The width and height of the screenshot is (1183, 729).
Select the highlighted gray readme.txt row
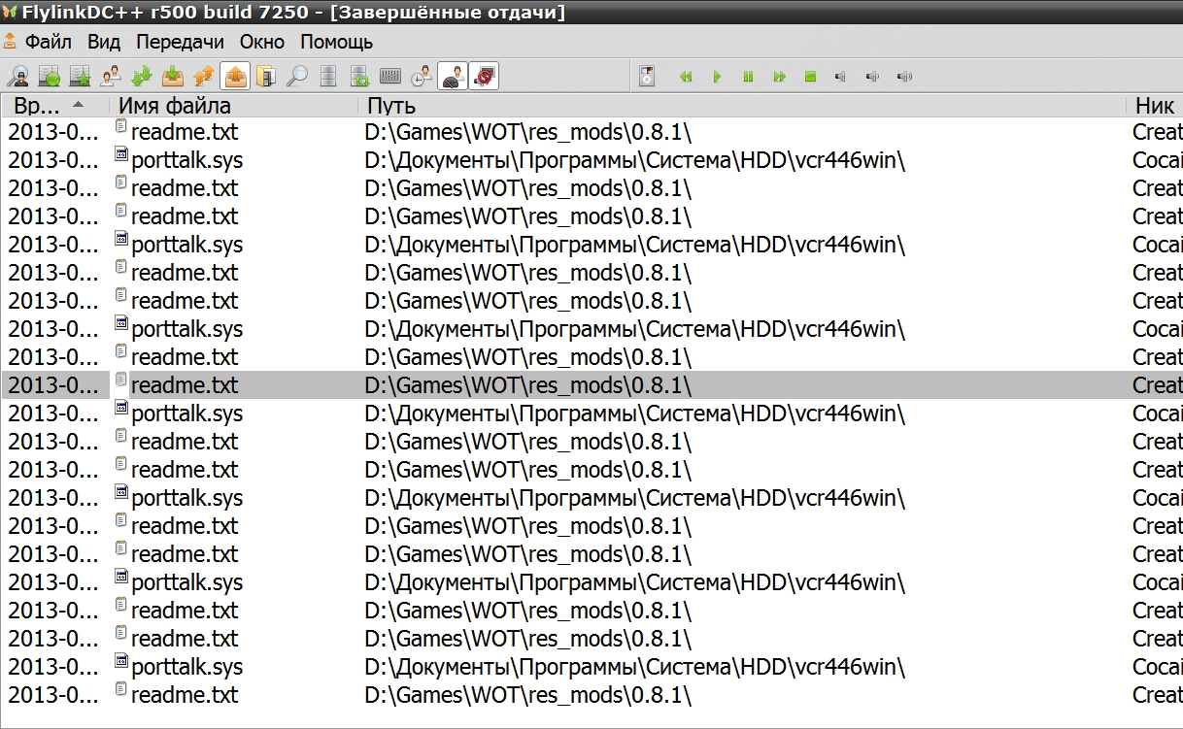591,385
